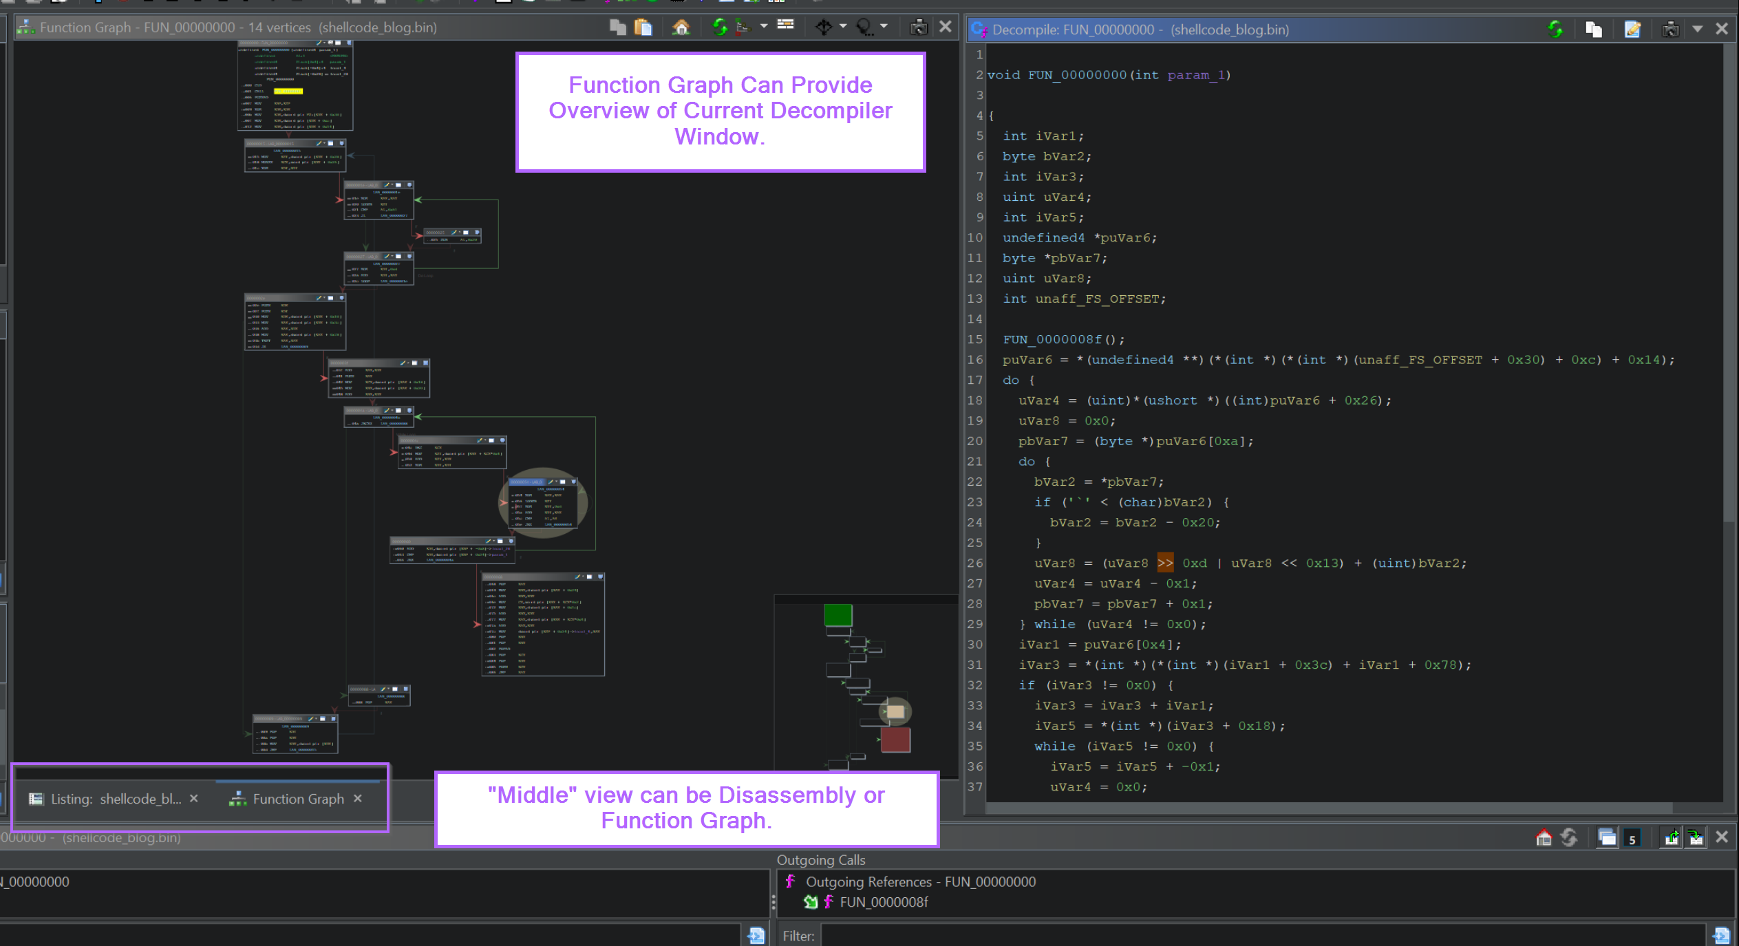The image size is (1739, 946).
Task: Open the magnifier zoom options dropdown
Action: point(883,26)
